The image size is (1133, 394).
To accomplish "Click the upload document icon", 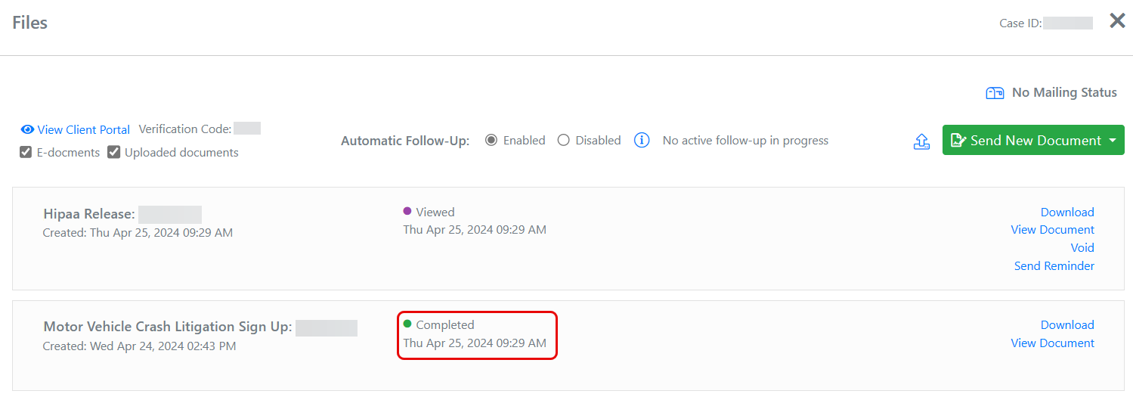I will point(921,141).
